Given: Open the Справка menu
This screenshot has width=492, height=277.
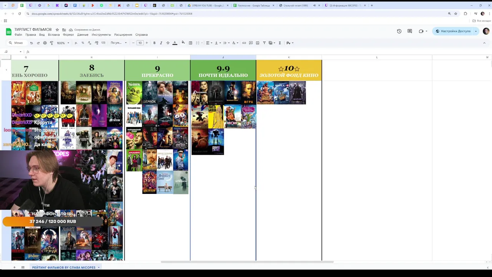Looking at the screenshot, I should tap(141, 35).
